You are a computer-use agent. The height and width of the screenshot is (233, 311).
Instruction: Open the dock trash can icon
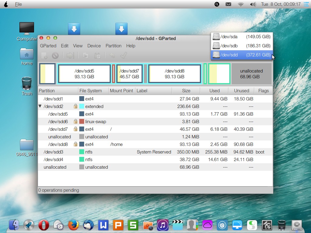(x=282, y=225)
